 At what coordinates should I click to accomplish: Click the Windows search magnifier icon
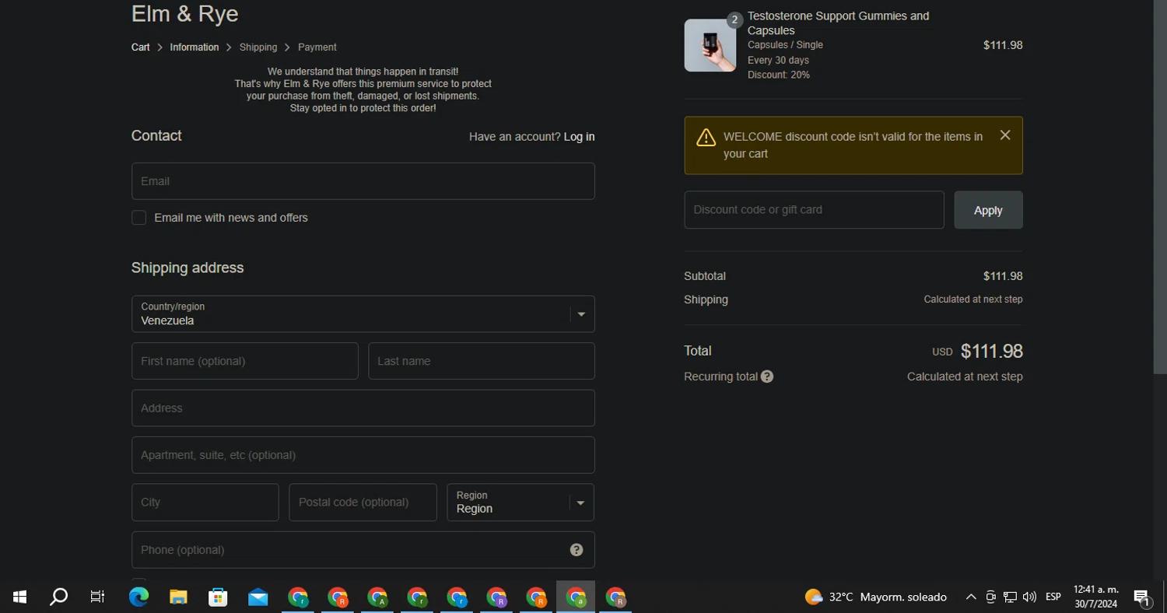click(x=58, y=597)
